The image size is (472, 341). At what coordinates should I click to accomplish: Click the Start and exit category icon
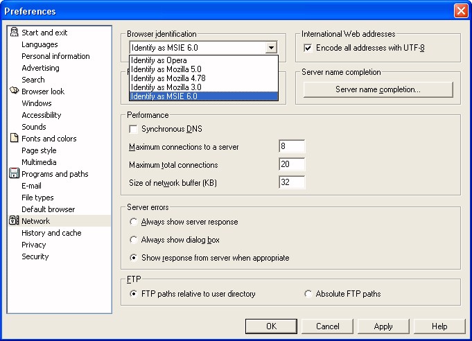pyautogui.click(x=14, y=33)
